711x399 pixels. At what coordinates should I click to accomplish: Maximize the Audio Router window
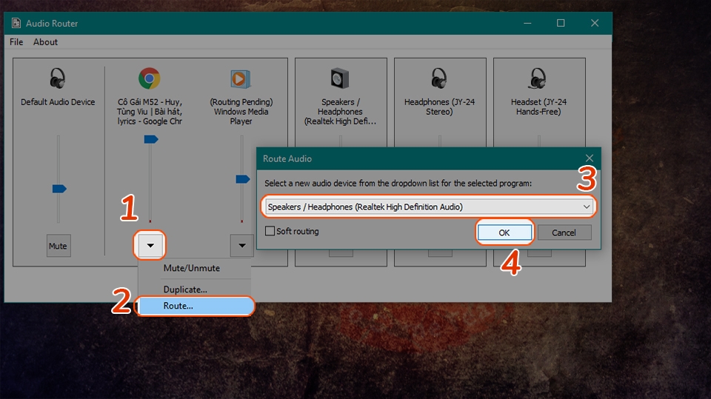[x=561, y=23]
